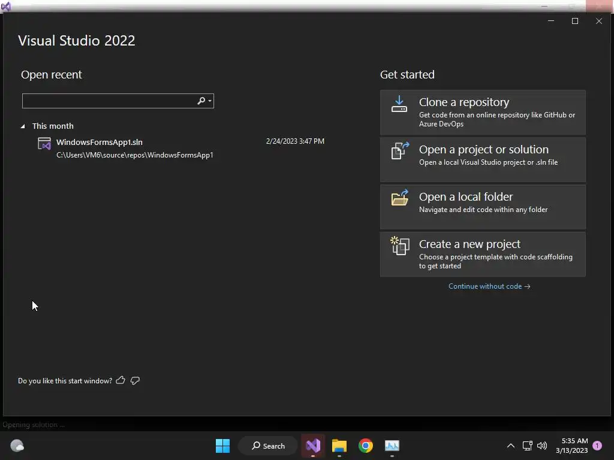Viewport: 614px width, 460px height.
Task: Click the Continue without code link
Action: 489,286
